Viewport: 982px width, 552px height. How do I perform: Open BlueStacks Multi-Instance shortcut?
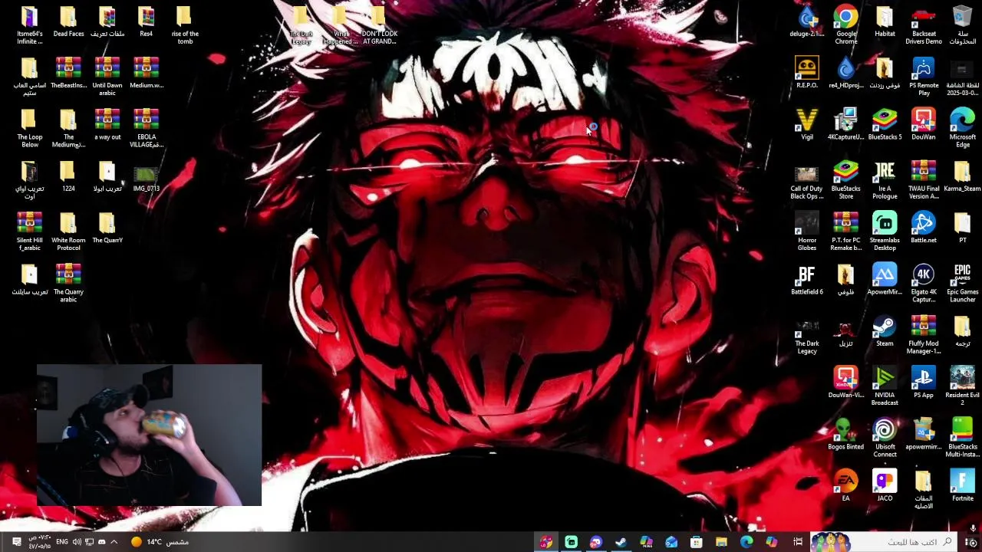pyautogui.click(x=962, y=437)
